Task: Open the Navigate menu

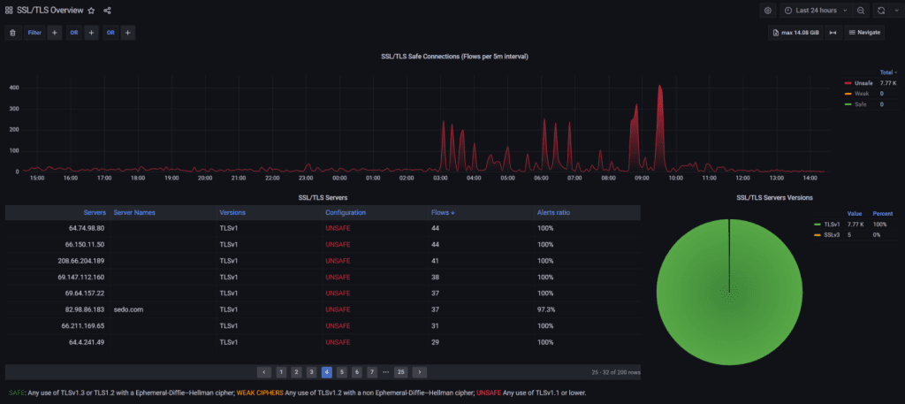Action: (864, 33)
